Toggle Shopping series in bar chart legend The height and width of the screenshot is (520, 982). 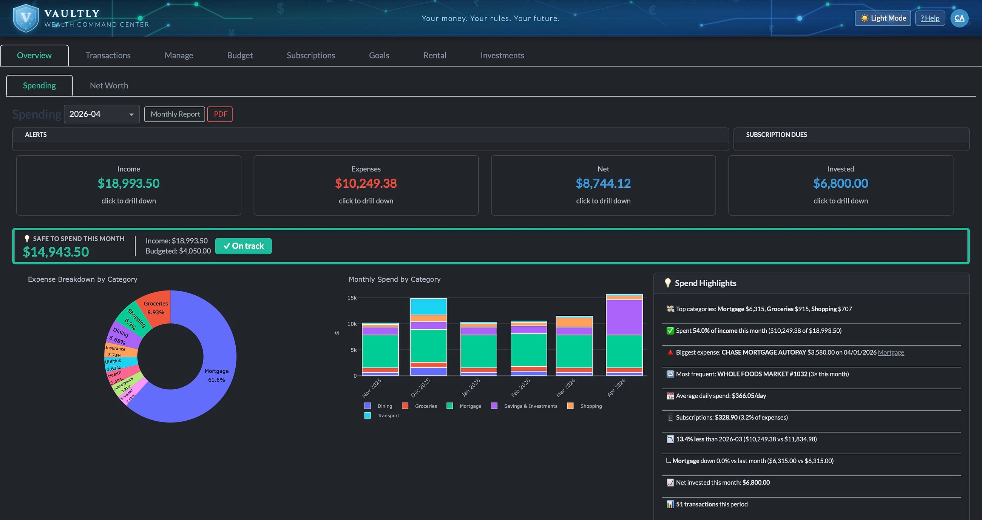click(584, 406)
